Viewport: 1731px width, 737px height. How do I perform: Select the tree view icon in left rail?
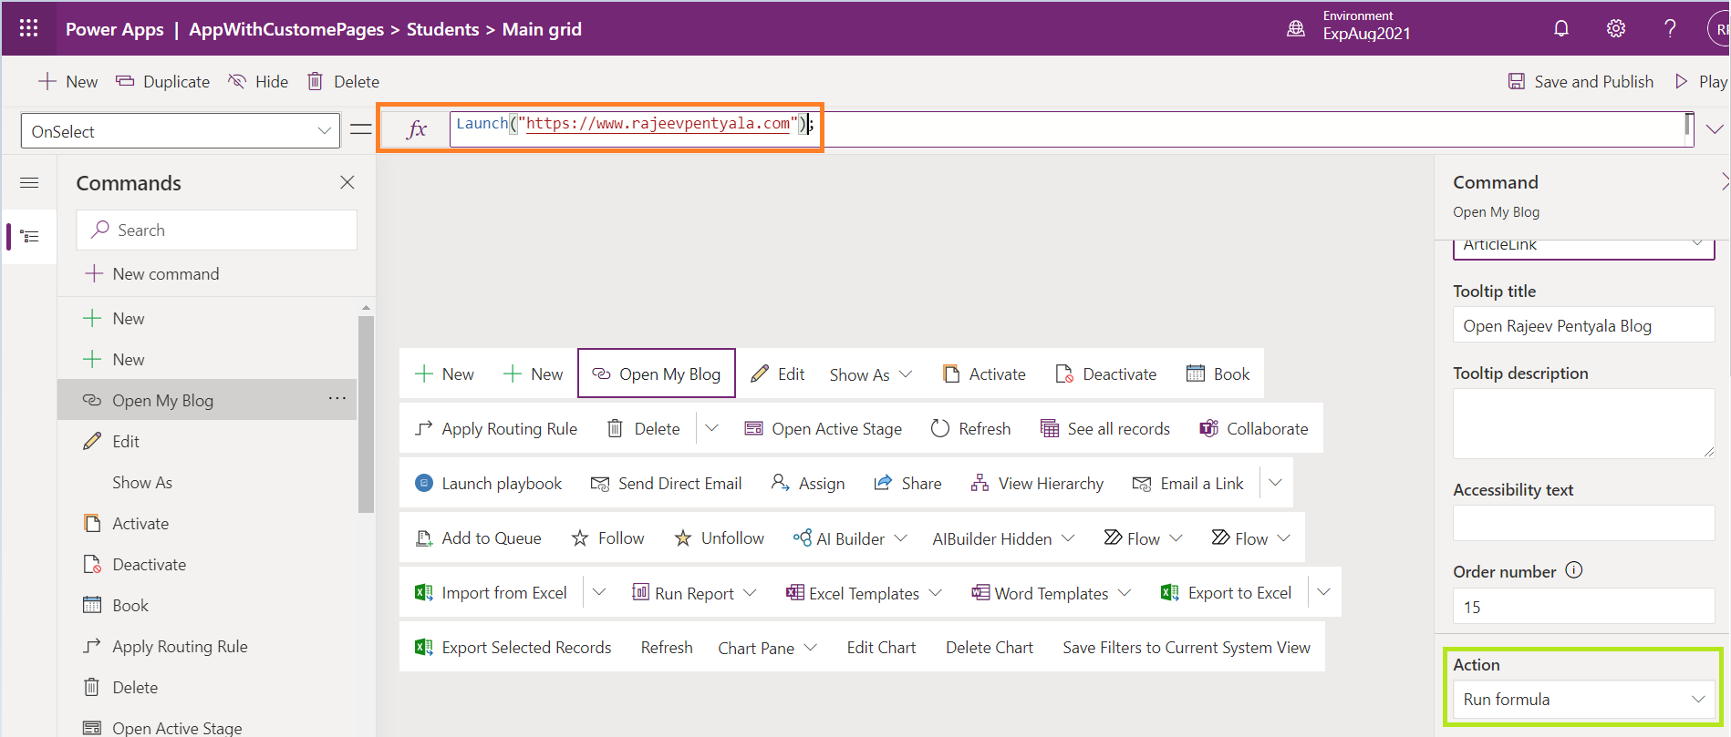(29, 237)
